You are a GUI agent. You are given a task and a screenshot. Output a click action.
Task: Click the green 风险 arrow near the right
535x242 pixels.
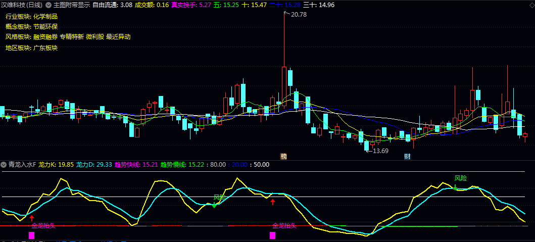[455, 187]
